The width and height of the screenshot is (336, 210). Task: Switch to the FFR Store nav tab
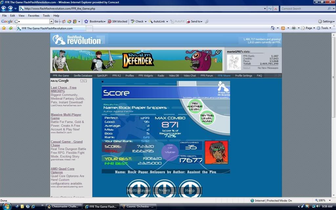point(224,75)
